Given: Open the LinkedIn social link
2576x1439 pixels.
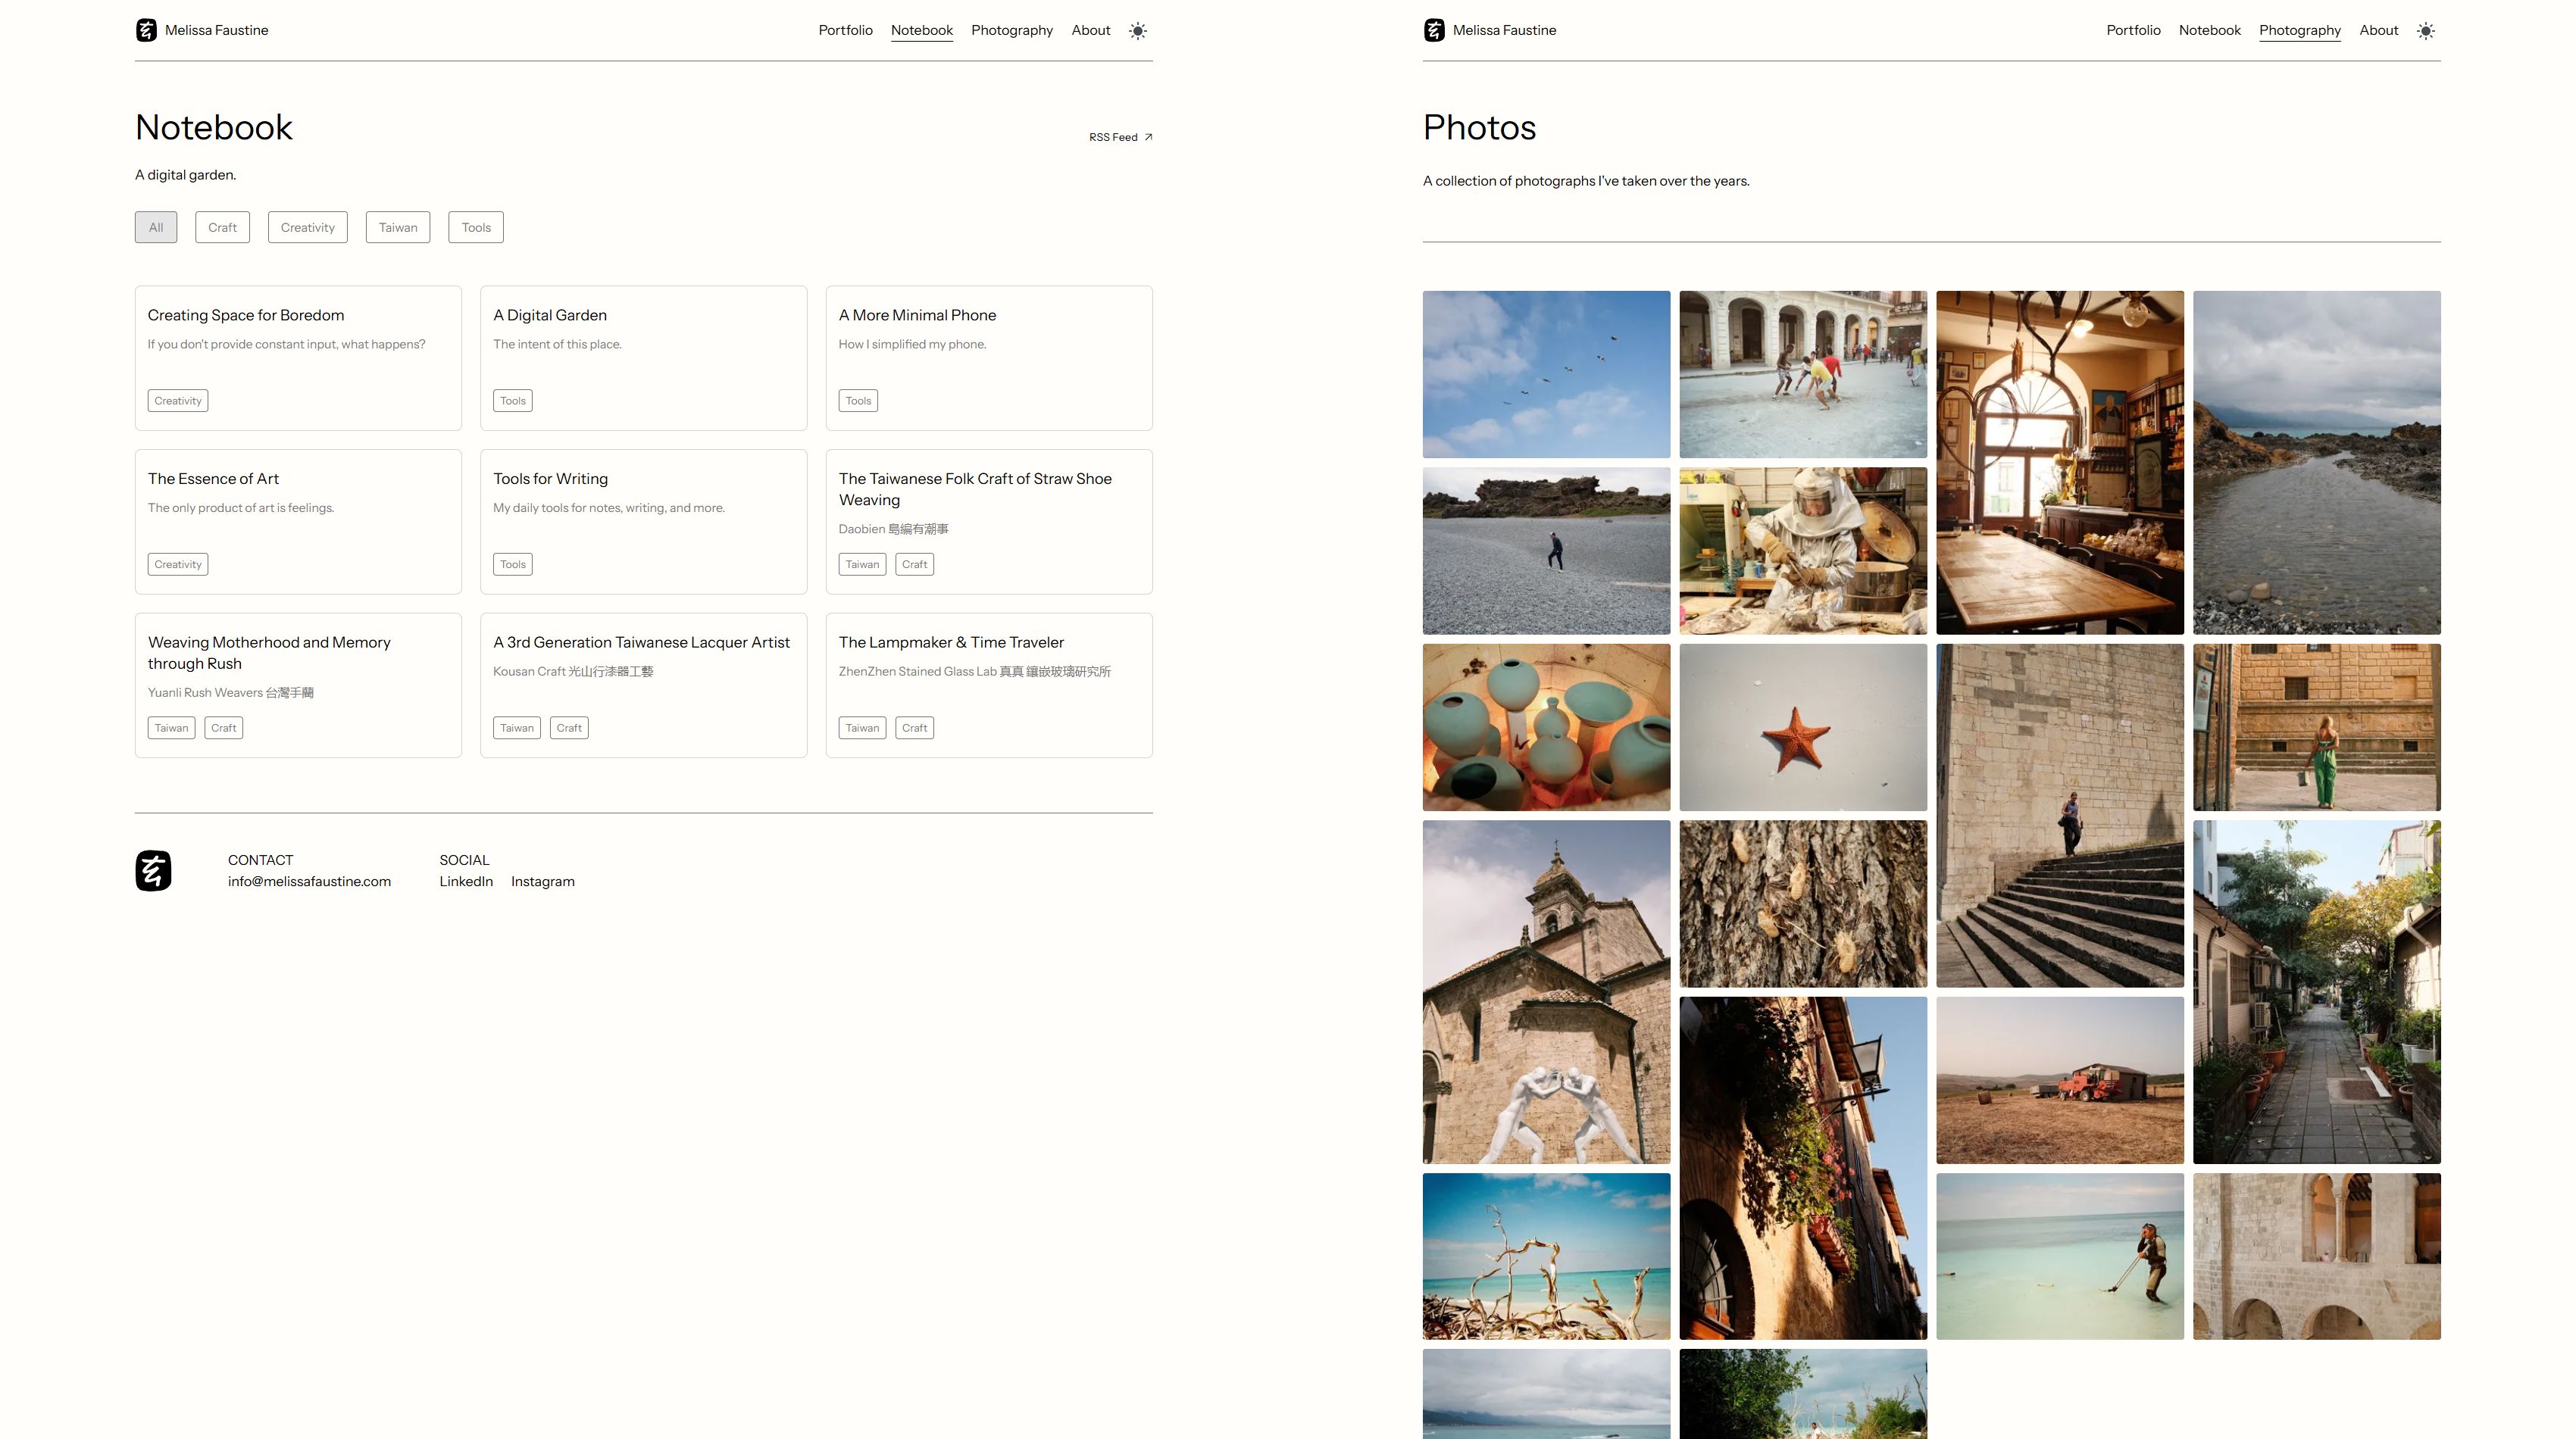Looking at the screenshot, I should click(x=466, y=882).
